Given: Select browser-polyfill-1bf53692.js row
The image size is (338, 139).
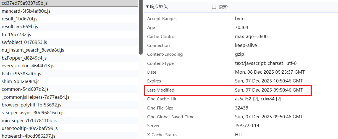Looking at the screenshot, I should [69, 105].
